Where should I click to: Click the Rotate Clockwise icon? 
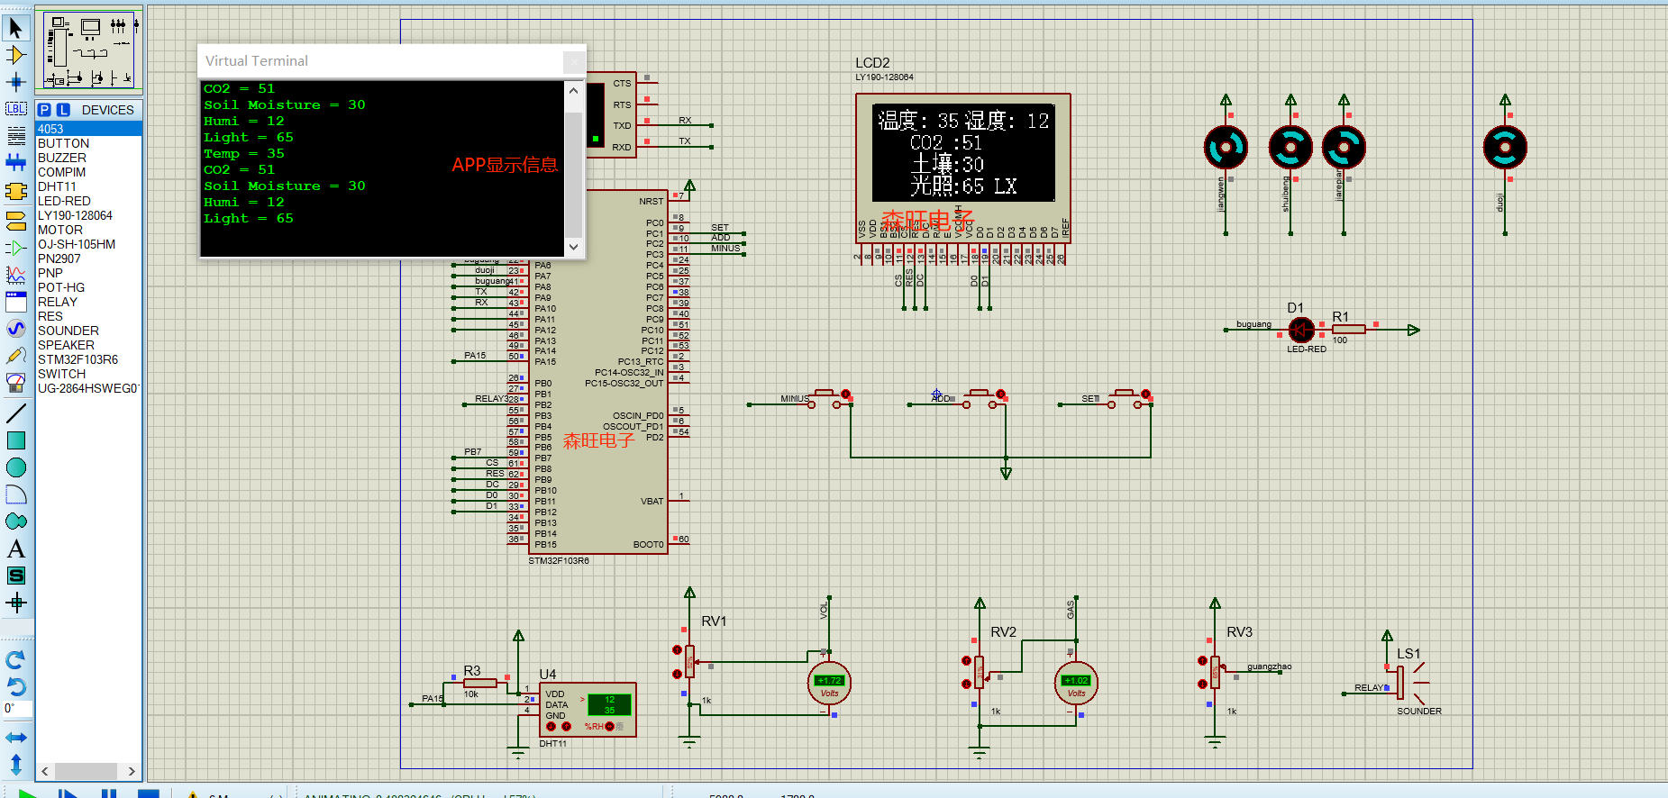click(15, 659)
